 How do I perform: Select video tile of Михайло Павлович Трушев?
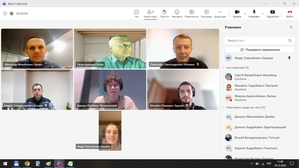click(183, 90)
